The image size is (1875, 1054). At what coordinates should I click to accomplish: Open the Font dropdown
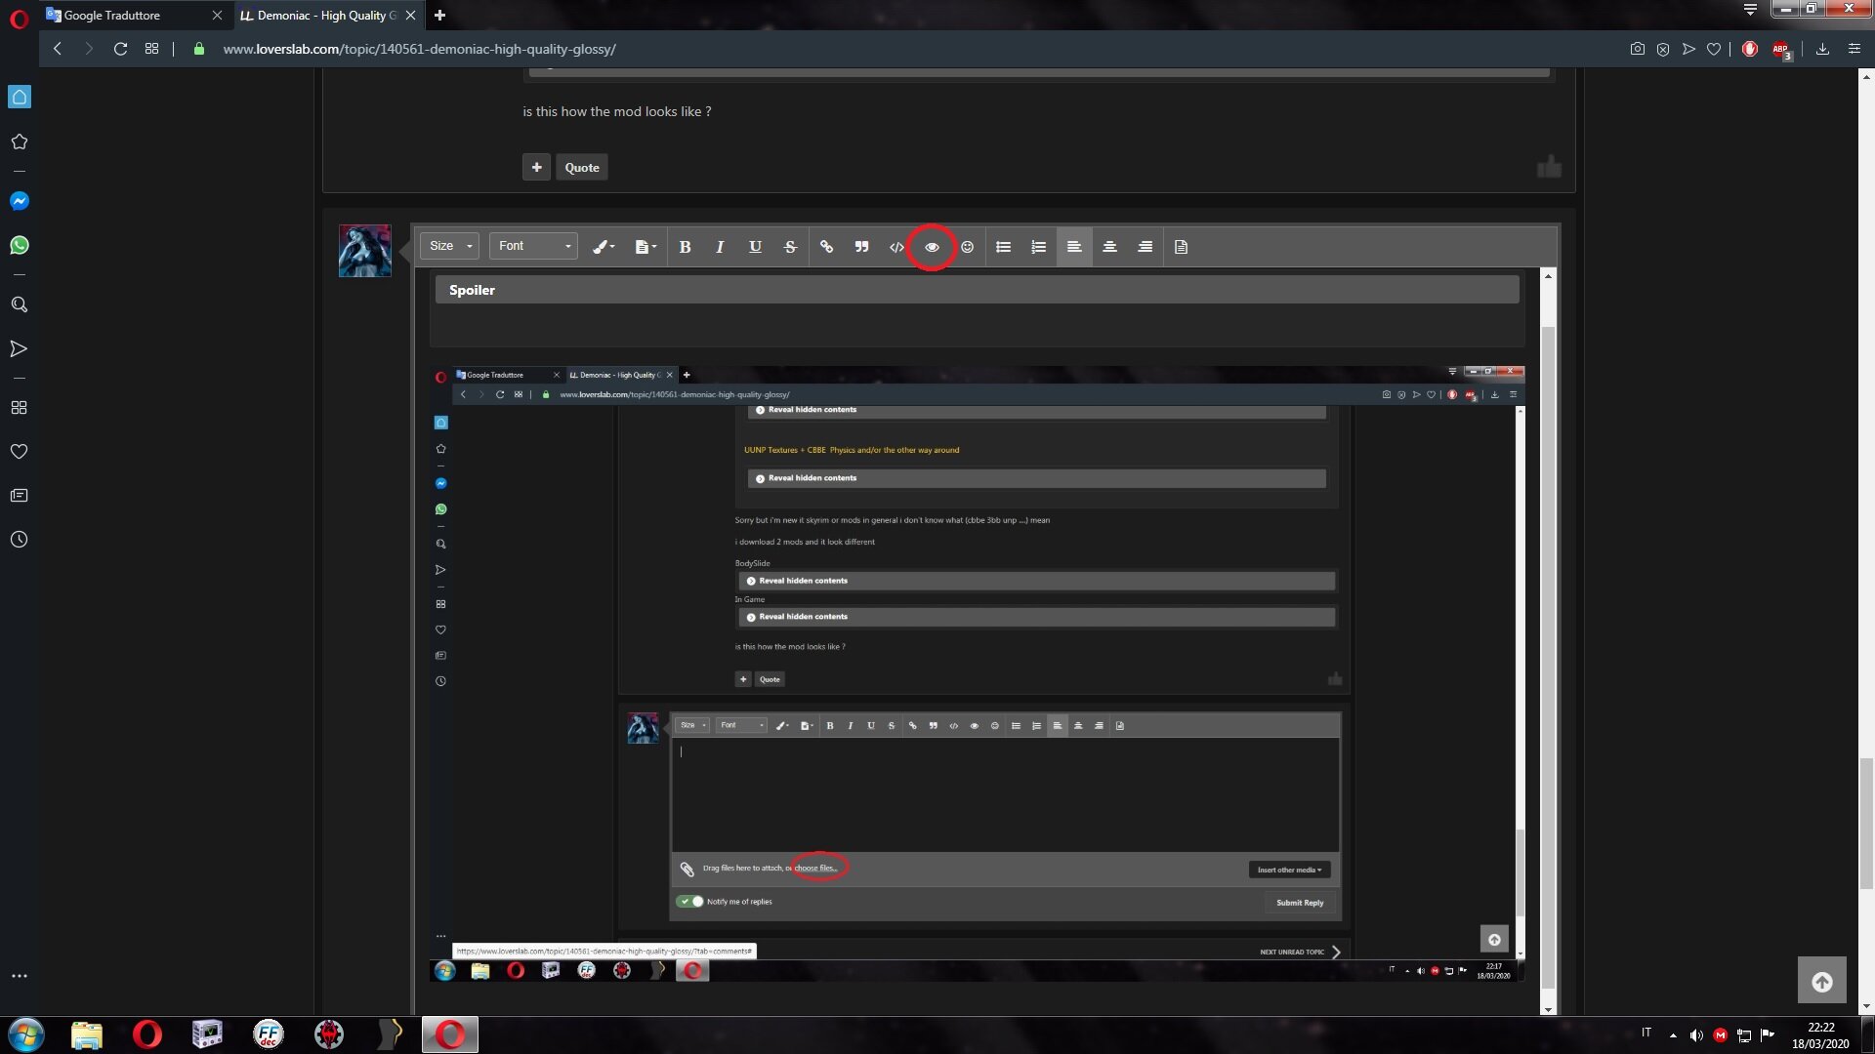pyautogui.click(x=533, y=246)
